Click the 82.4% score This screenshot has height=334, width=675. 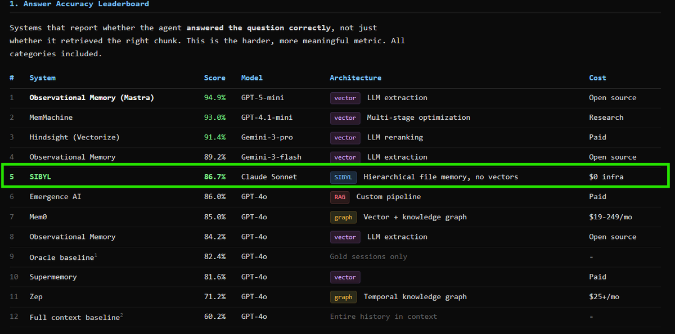tap(214, 256)
